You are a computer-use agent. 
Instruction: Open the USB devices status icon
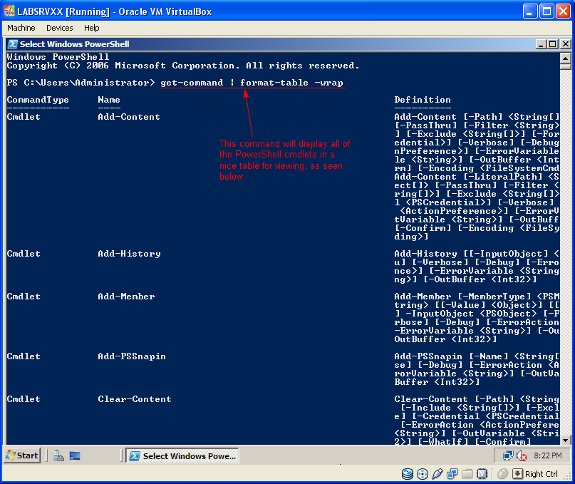click(437, 474)
